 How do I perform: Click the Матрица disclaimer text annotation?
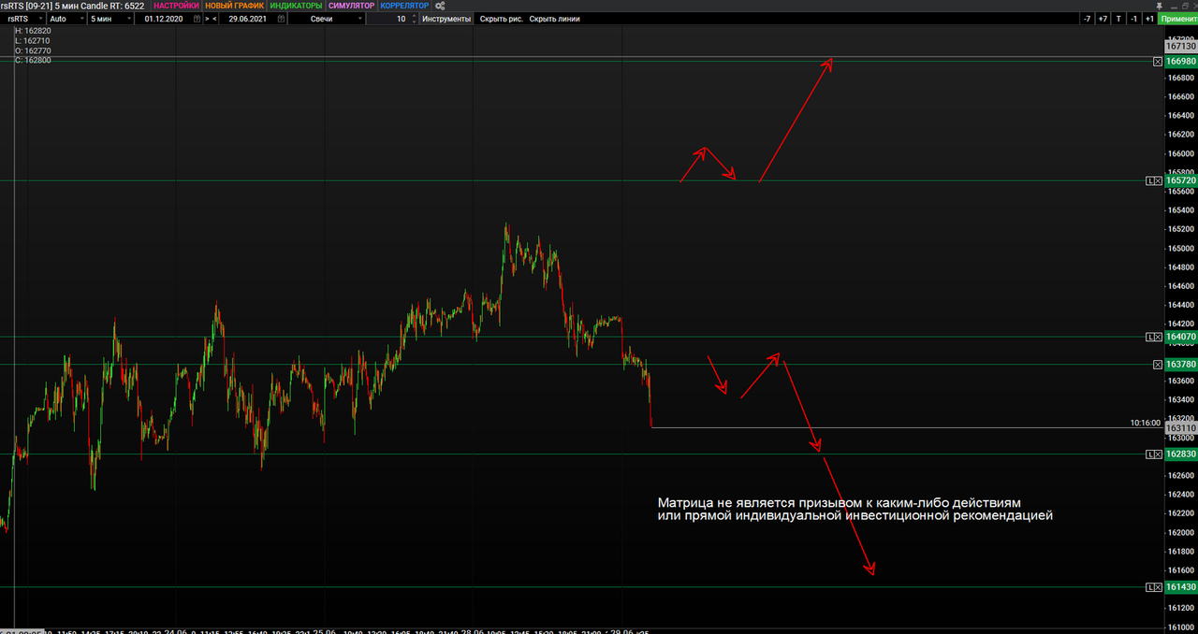pyautogui.click(x=855, y=509)
